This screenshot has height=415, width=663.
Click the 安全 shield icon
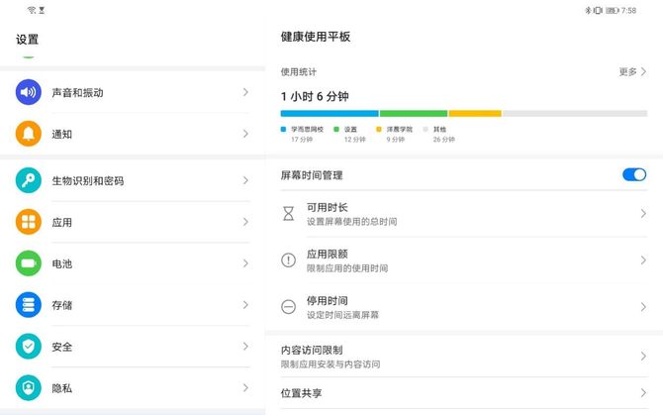pos(29,347)
